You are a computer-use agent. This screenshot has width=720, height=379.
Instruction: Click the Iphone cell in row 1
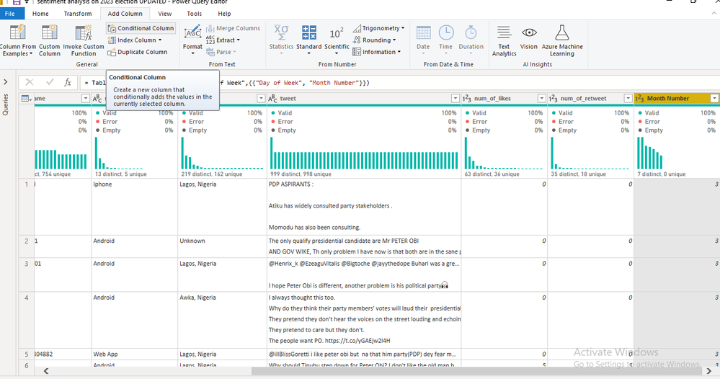[135, 207]
